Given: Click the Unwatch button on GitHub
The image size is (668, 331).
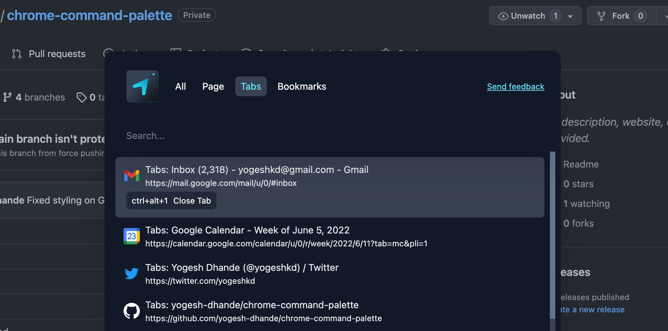Looking at the screenshot, I should tap(535, 16).
